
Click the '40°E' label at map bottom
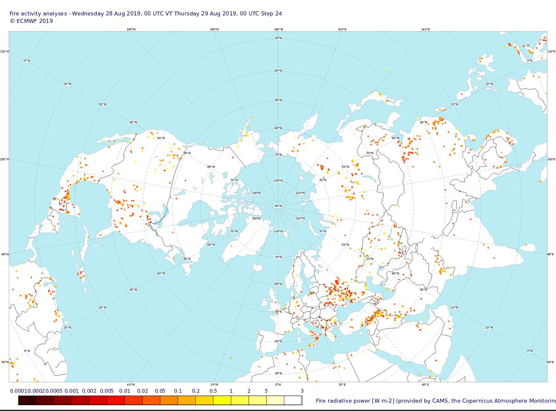pyautogui.click(x=425, y=384)
